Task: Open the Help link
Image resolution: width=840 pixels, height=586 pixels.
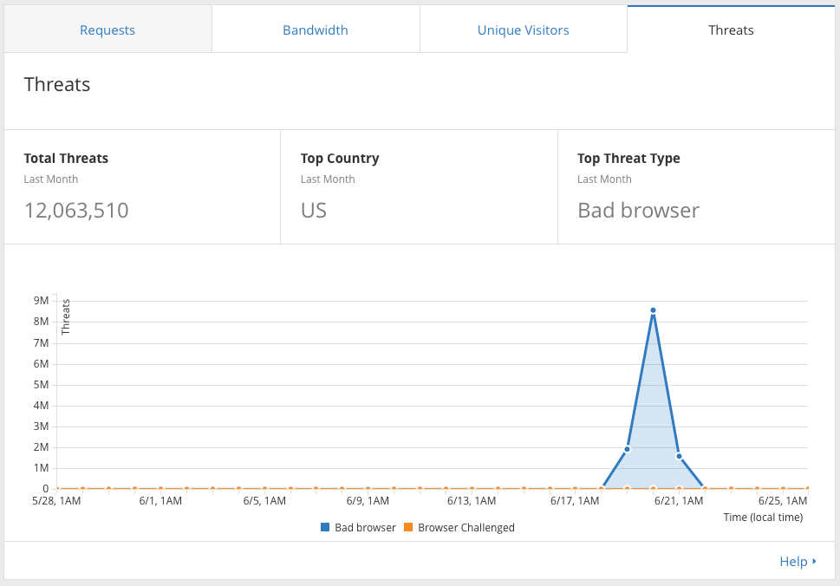Action: point(793,562)
